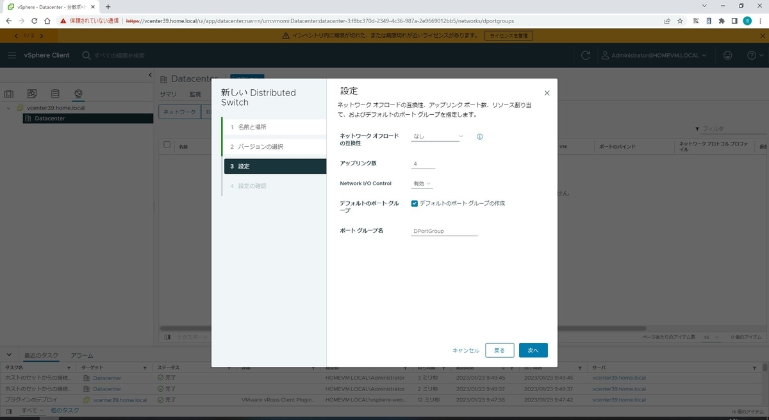Open the 監視 tab
Screen dimensions: 769x420
pos(195,94)
